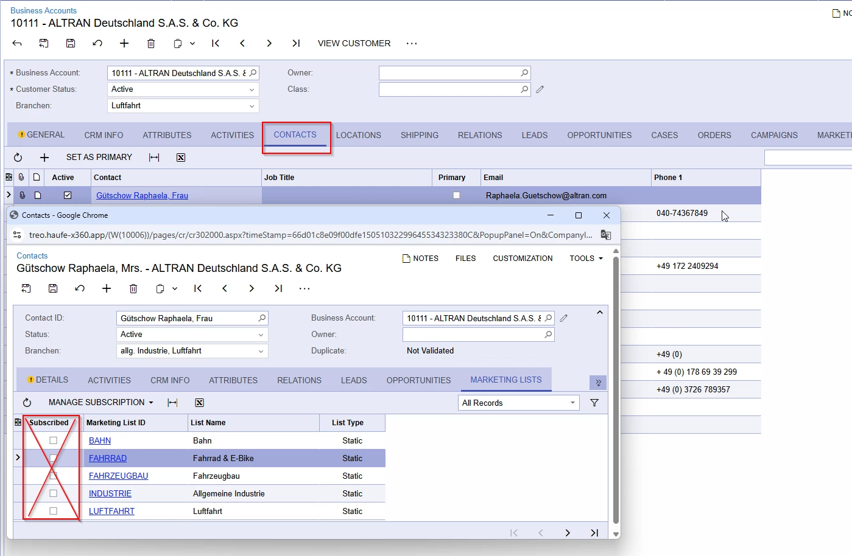
Task: Open Status dropdown in Contacts popup
Action: click(x=261, y=335)
